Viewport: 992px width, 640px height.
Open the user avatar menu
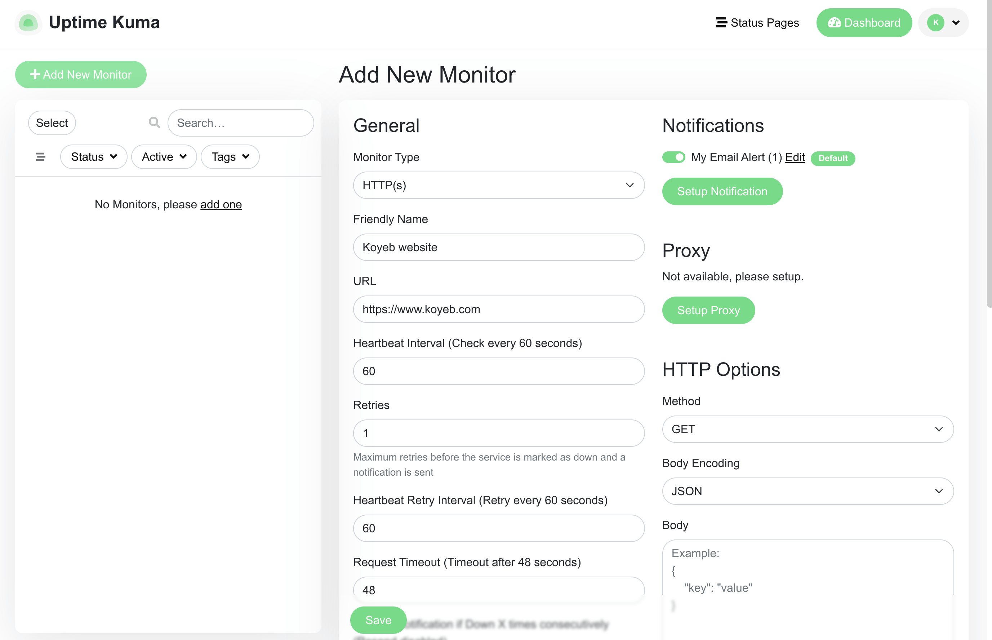(x=942, y=22)
